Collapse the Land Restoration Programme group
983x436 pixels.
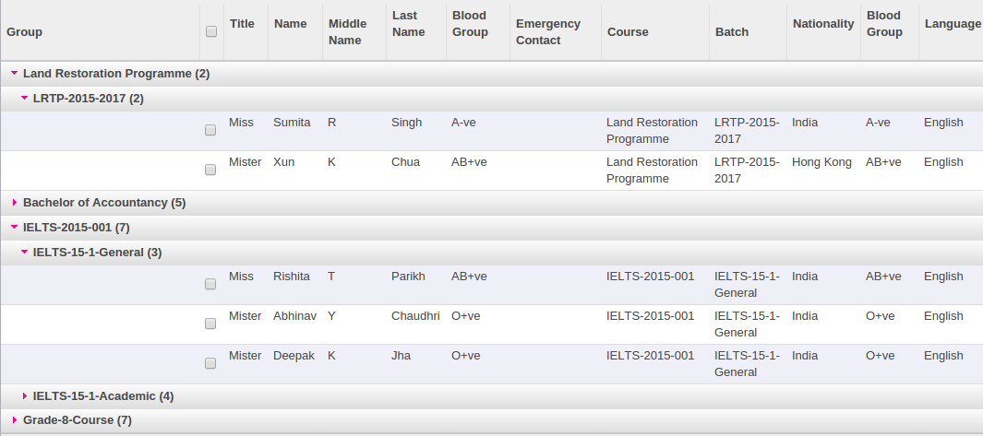tap(14, 73)
